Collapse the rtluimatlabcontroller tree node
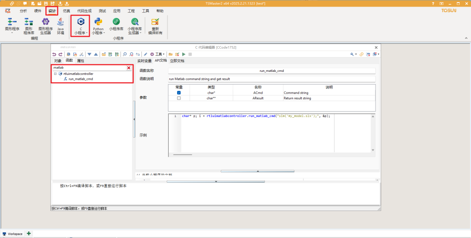 click(x=55, y=74)
